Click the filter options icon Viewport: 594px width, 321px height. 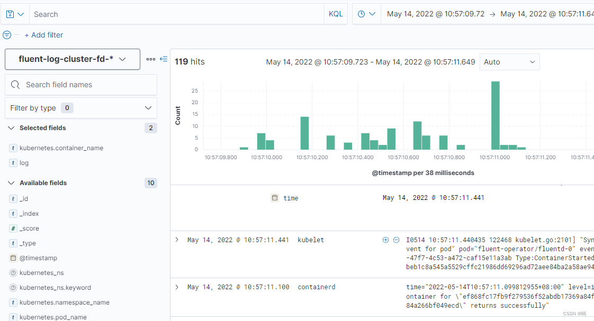7,35
